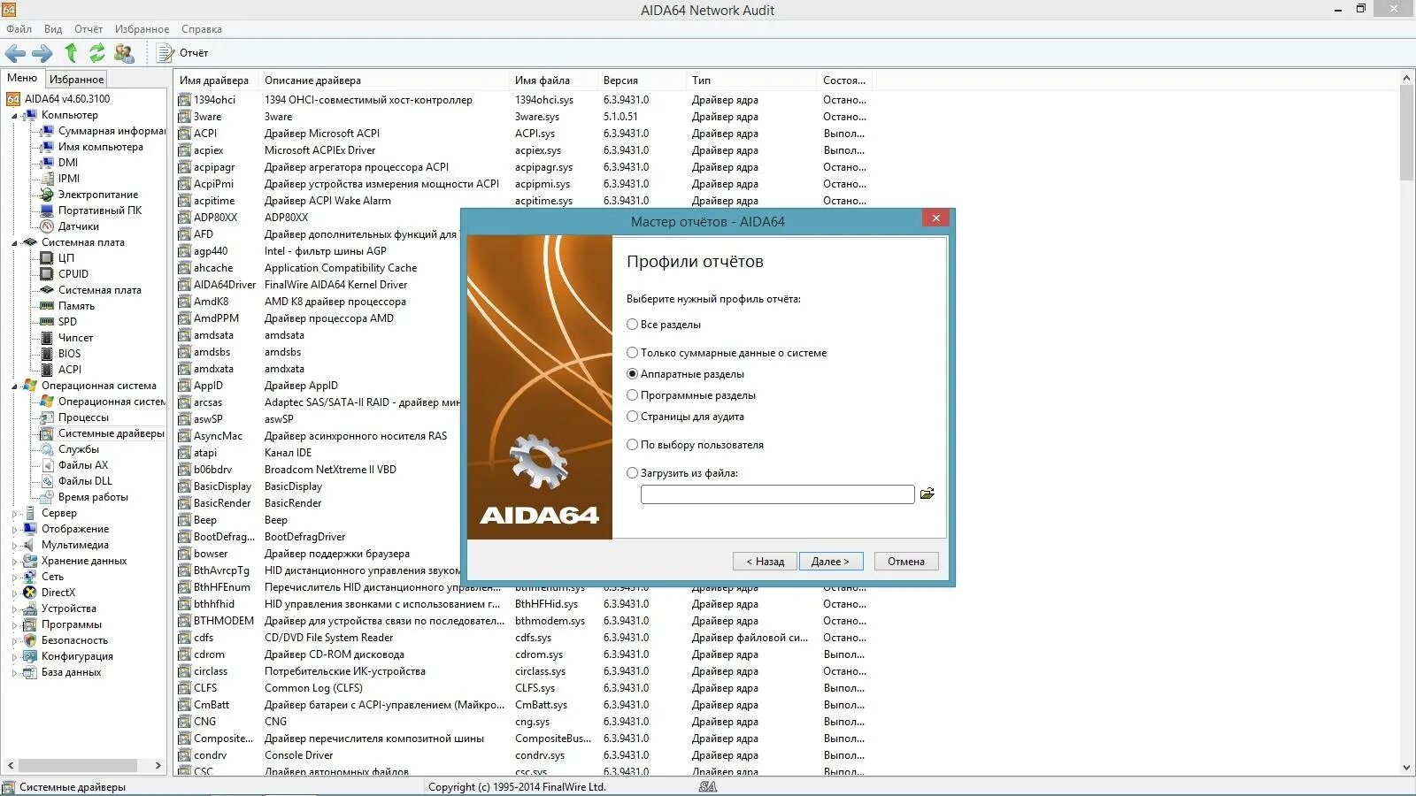This screenshot has height=796, width=1416.
Task: Expand the Мультимедиа tree branch
Action: point(14,546)
